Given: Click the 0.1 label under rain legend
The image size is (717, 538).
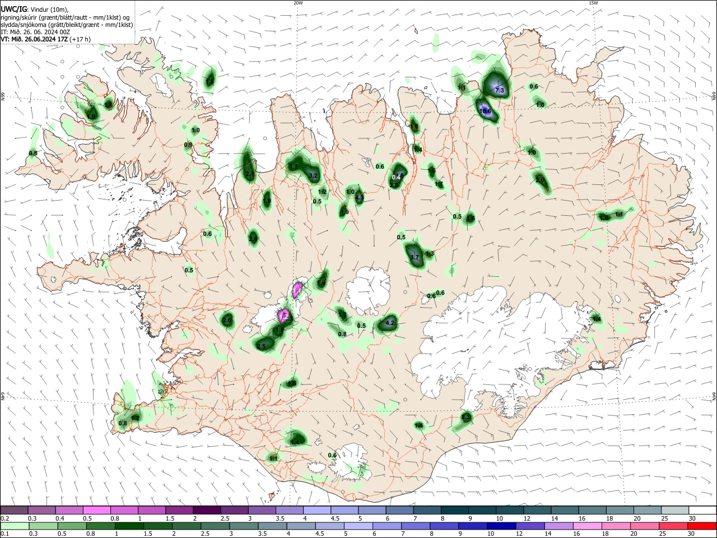Looking at the screenshot, I should point(4,534).
